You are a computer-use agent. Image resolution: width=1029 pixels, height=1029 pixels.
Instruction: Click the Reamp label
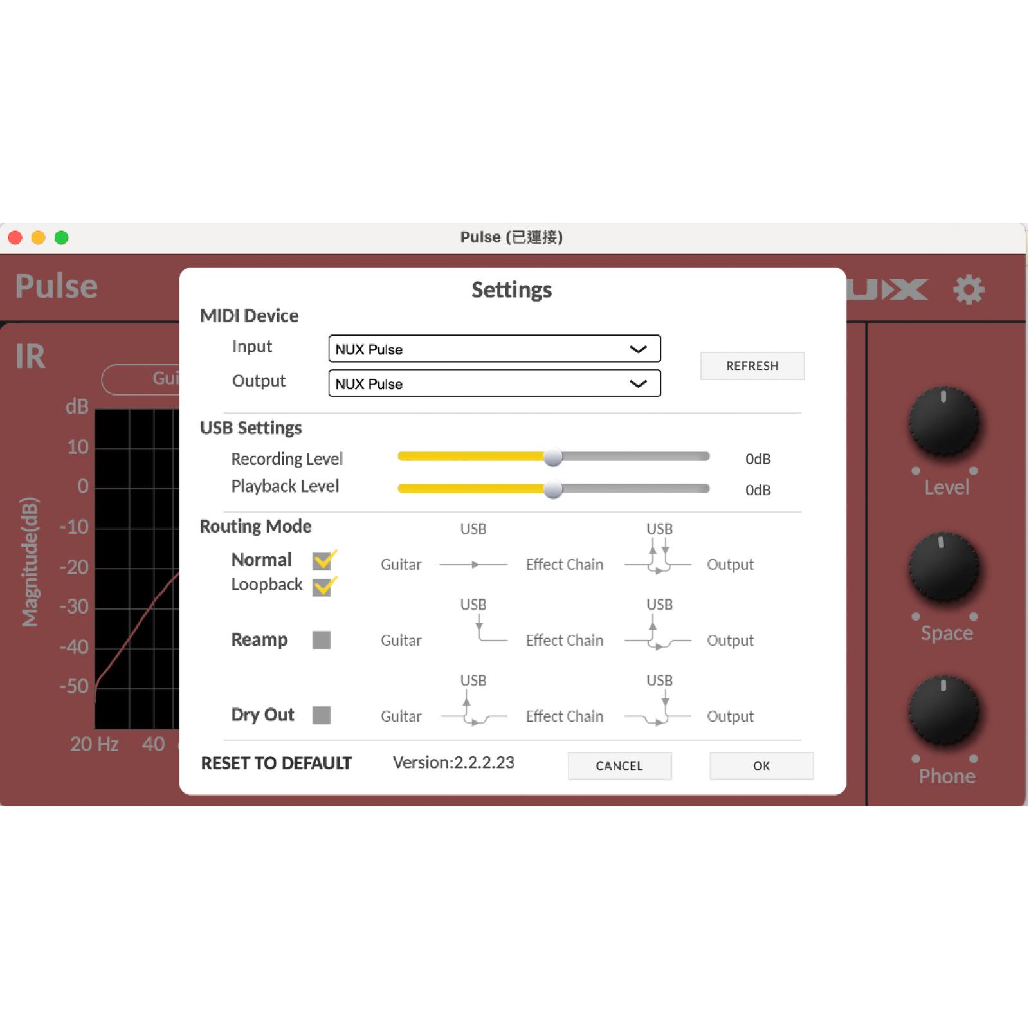(x=259, y=640)
